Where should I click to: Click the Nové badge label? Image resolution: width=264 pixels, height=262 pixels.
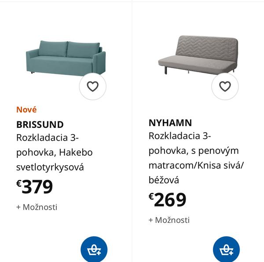pos(26,110)
